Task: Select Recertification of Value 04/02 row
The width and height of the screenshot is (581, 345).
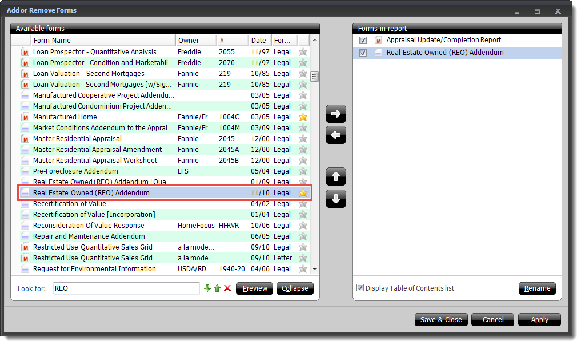Action: (x=165, y=204)
